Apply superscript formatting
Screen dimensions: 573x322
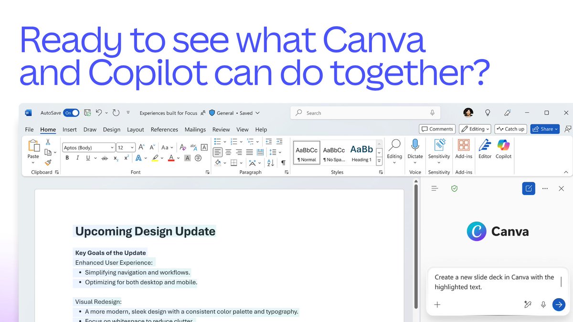pyautogui.click(x=127, y=158)
